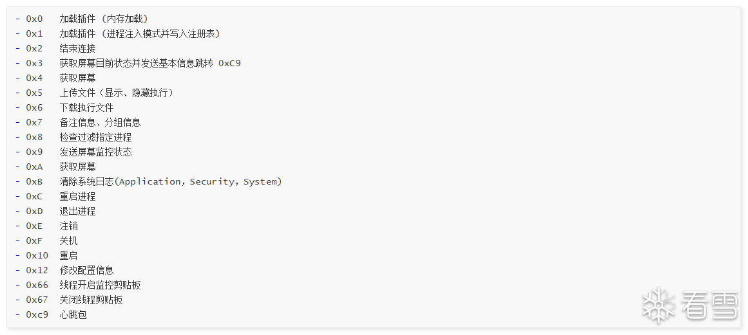748x335 pixels.
Task: Select the 0x4 获取屏幕 line
Action: coord(55,78)
